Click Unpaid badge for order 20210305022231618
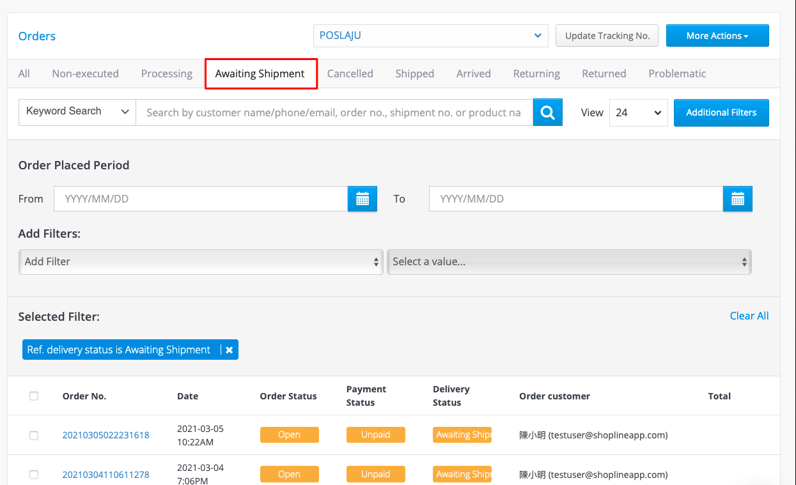Viewport: 796px width, 485px height. pos(376,435)
